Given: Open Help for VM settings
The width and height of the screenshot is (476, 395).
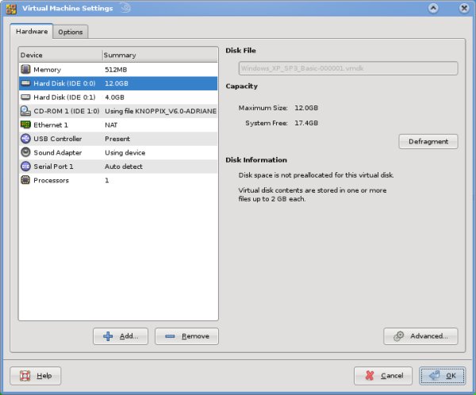Looking at the screenshot, I should point(36,376).
